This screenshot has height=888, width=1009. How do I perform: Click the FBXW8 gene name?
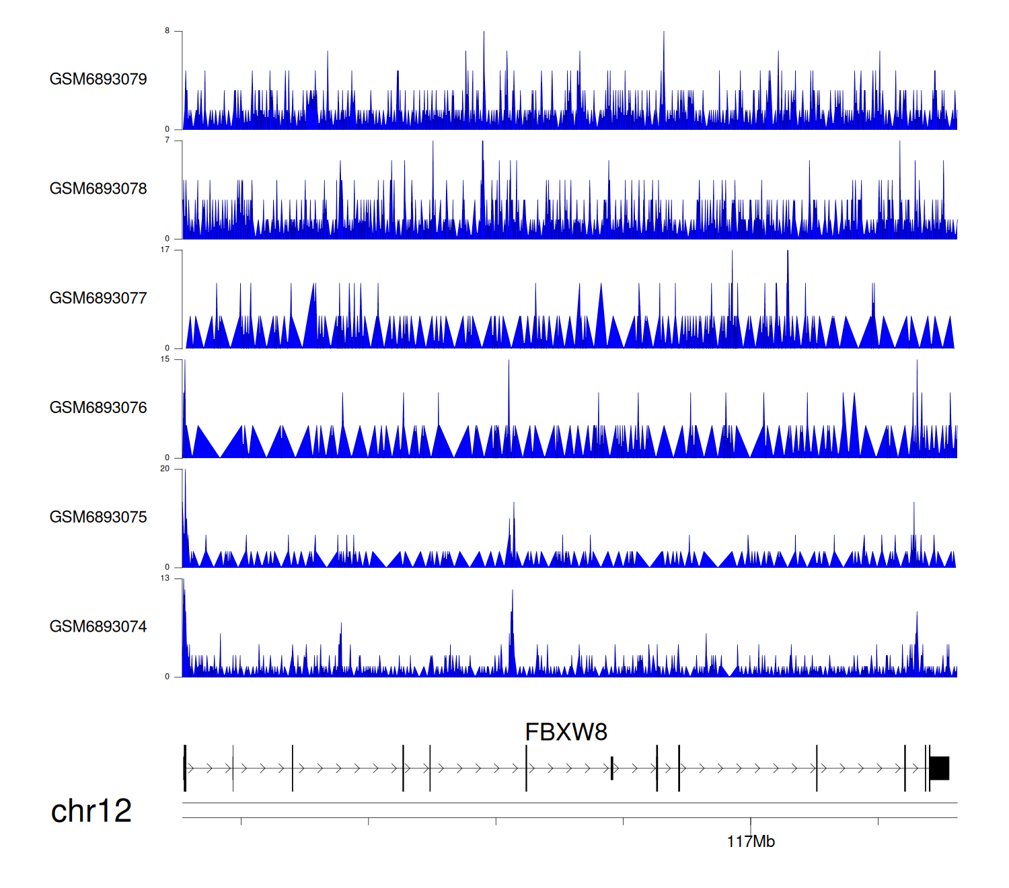[566, 732]
